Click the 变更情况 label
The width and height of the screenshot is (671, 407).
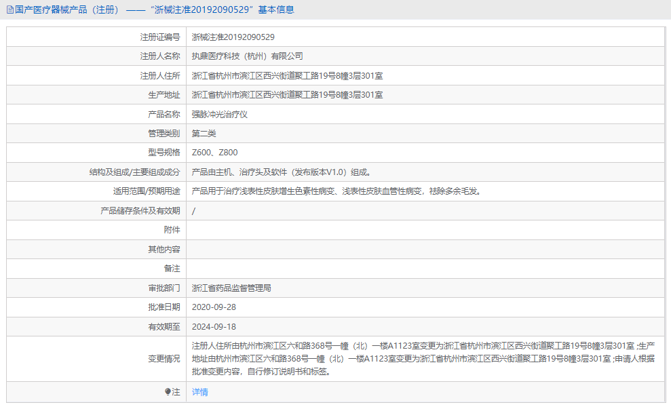(164, 359)
